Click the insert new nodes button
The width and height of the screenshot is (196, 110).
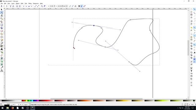[x=2, y=6]
